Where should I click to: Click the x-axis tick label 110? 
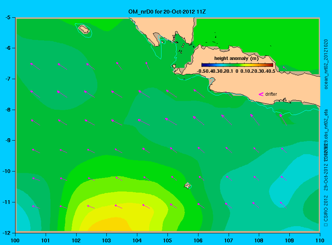click(320, 240)
